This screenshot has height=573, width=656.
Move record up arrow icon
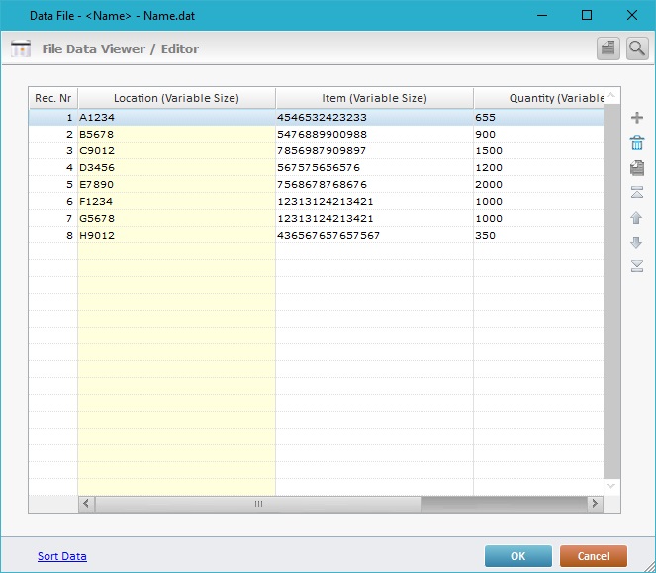(636, 217)
